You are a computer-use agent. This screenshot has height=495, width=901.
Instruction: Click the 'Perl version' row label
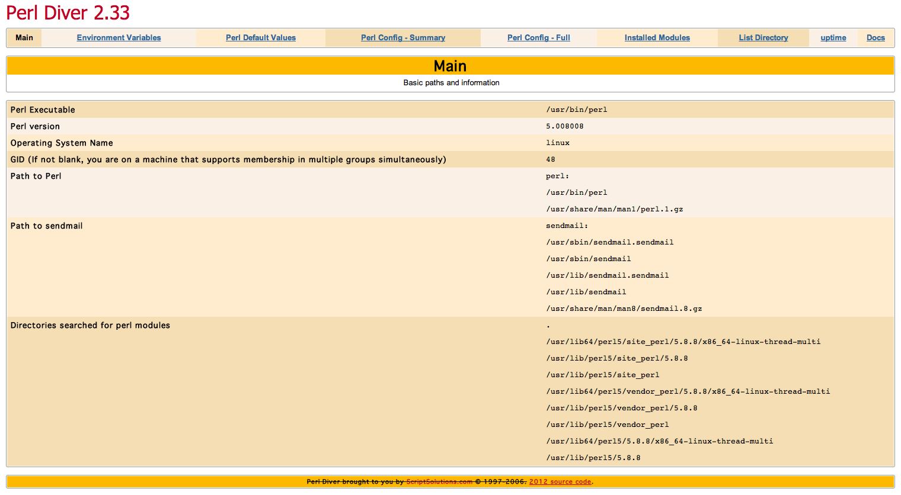tap(35, 127)
